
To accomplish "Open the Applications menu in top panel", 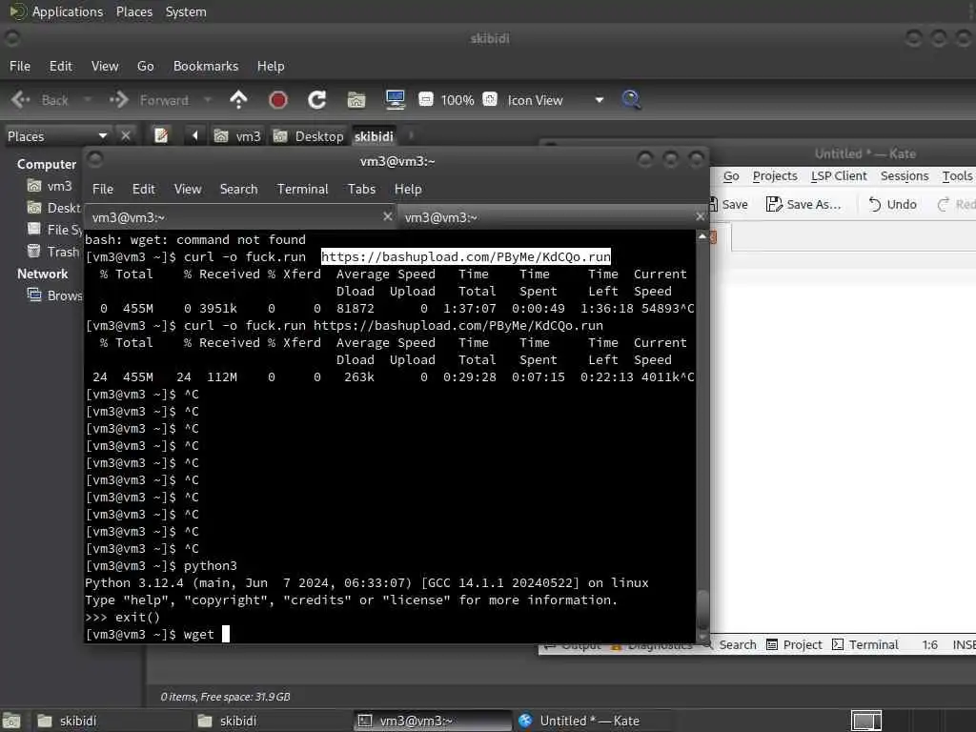I will 56,11.
